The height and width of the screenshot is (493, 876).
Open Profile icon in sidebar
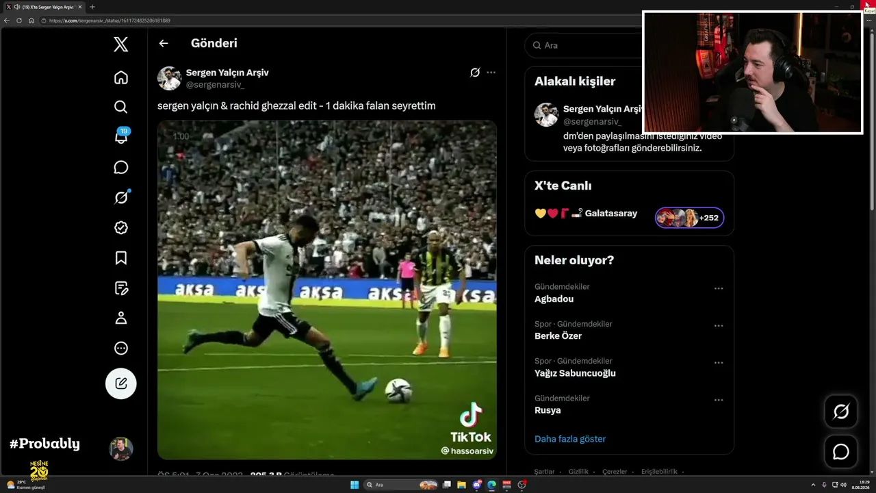(x=121, y=318)
